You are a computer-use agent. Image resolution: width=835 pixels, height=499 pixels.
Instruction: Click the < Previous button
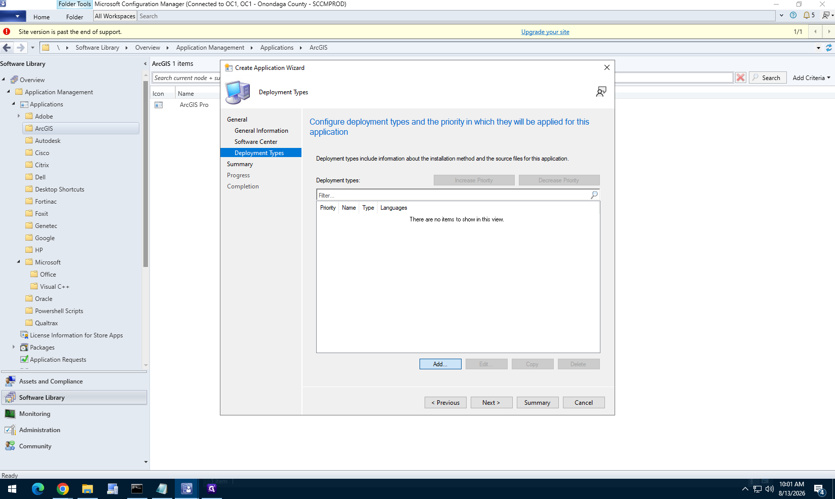tap(445, 403)
